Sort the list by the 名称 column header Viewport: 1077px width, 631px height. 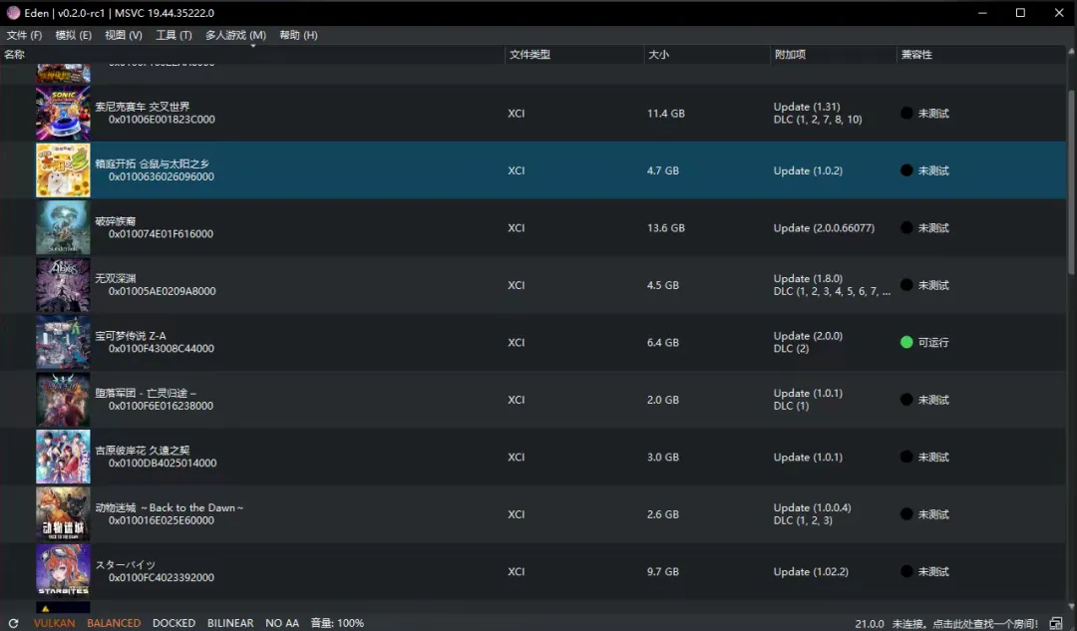[x=252, y=54]
